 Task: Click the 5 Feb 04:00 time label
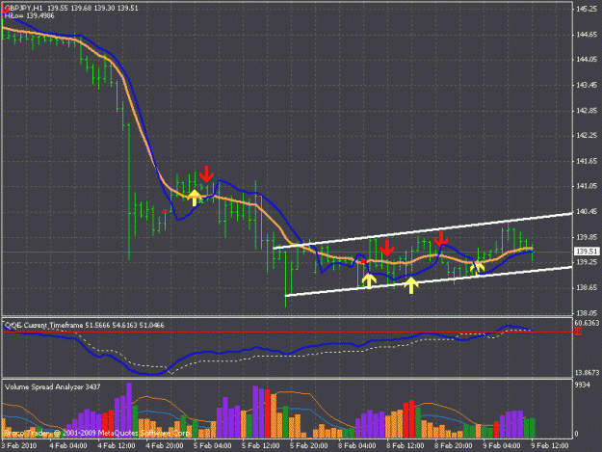213,445
